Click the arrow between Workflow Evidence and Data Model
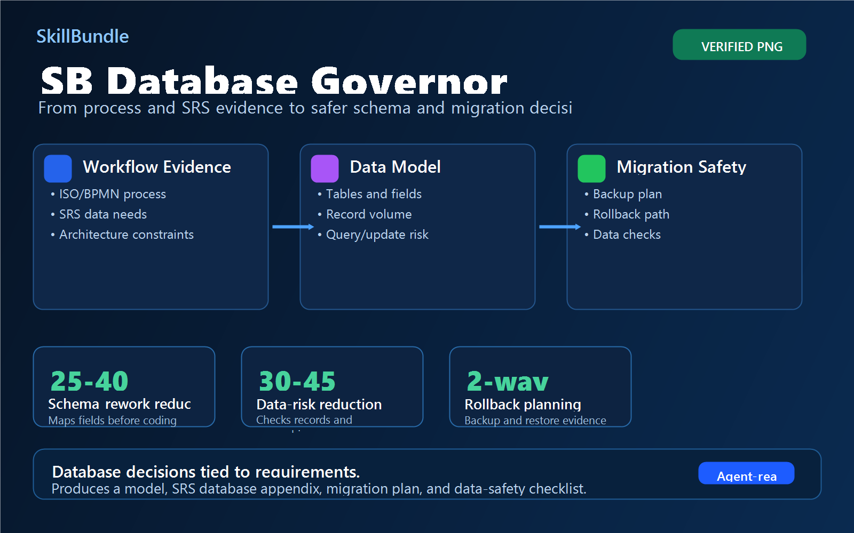The width and height of the screenshot is (854, 533). pyautogui.click(x=293, y=227)
